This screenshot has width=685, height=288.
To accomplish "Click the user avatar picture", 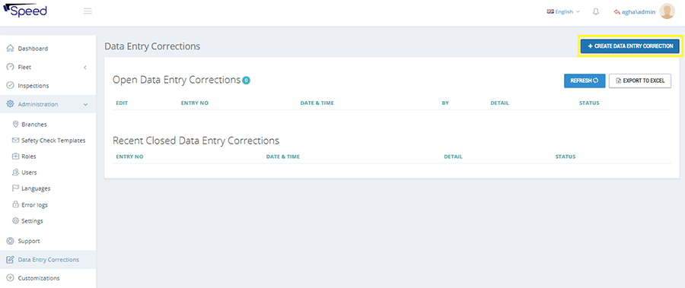I will (x=667, y=12).
